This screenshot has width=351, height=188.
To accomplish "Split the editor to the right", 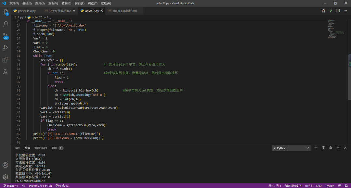I will click(x=338, y=11).
